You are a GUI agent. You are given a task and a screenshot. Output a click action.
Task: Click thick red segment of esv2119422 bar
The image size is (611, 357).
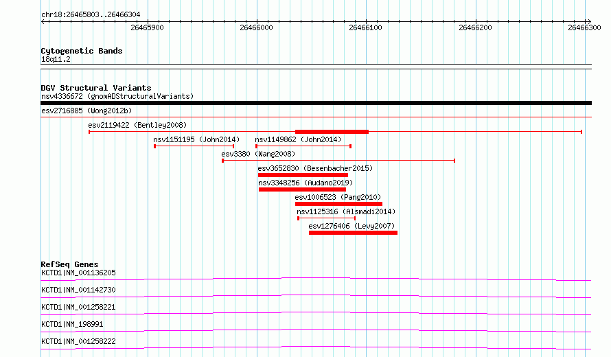(x=332, y=132)
